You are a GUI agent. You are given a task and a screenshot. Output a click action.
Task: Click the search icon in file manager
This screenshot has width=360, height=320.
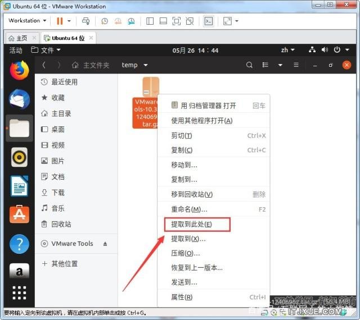(x=249, y=65)
